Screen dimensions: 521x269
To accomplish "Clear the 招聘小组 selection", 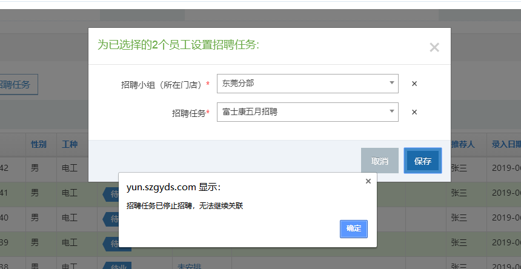I will click(414, 84).
